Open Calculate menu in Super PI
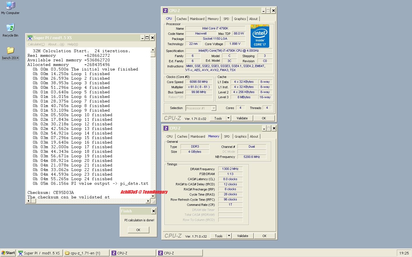Viewport: 412px width, 257px height. coord(36,44)
